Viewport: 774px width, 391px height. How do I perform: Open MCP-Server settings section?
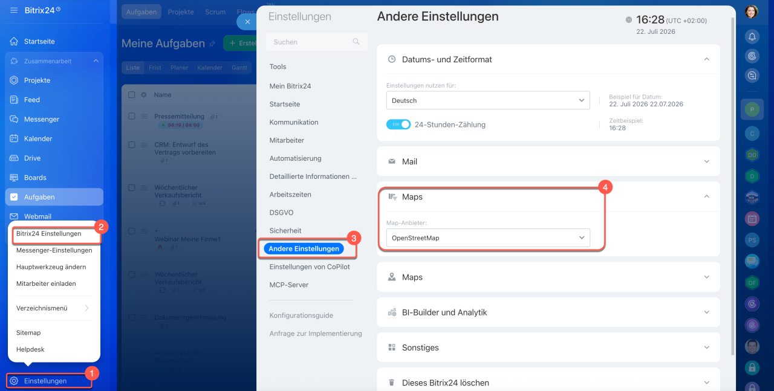pos(289,285)
